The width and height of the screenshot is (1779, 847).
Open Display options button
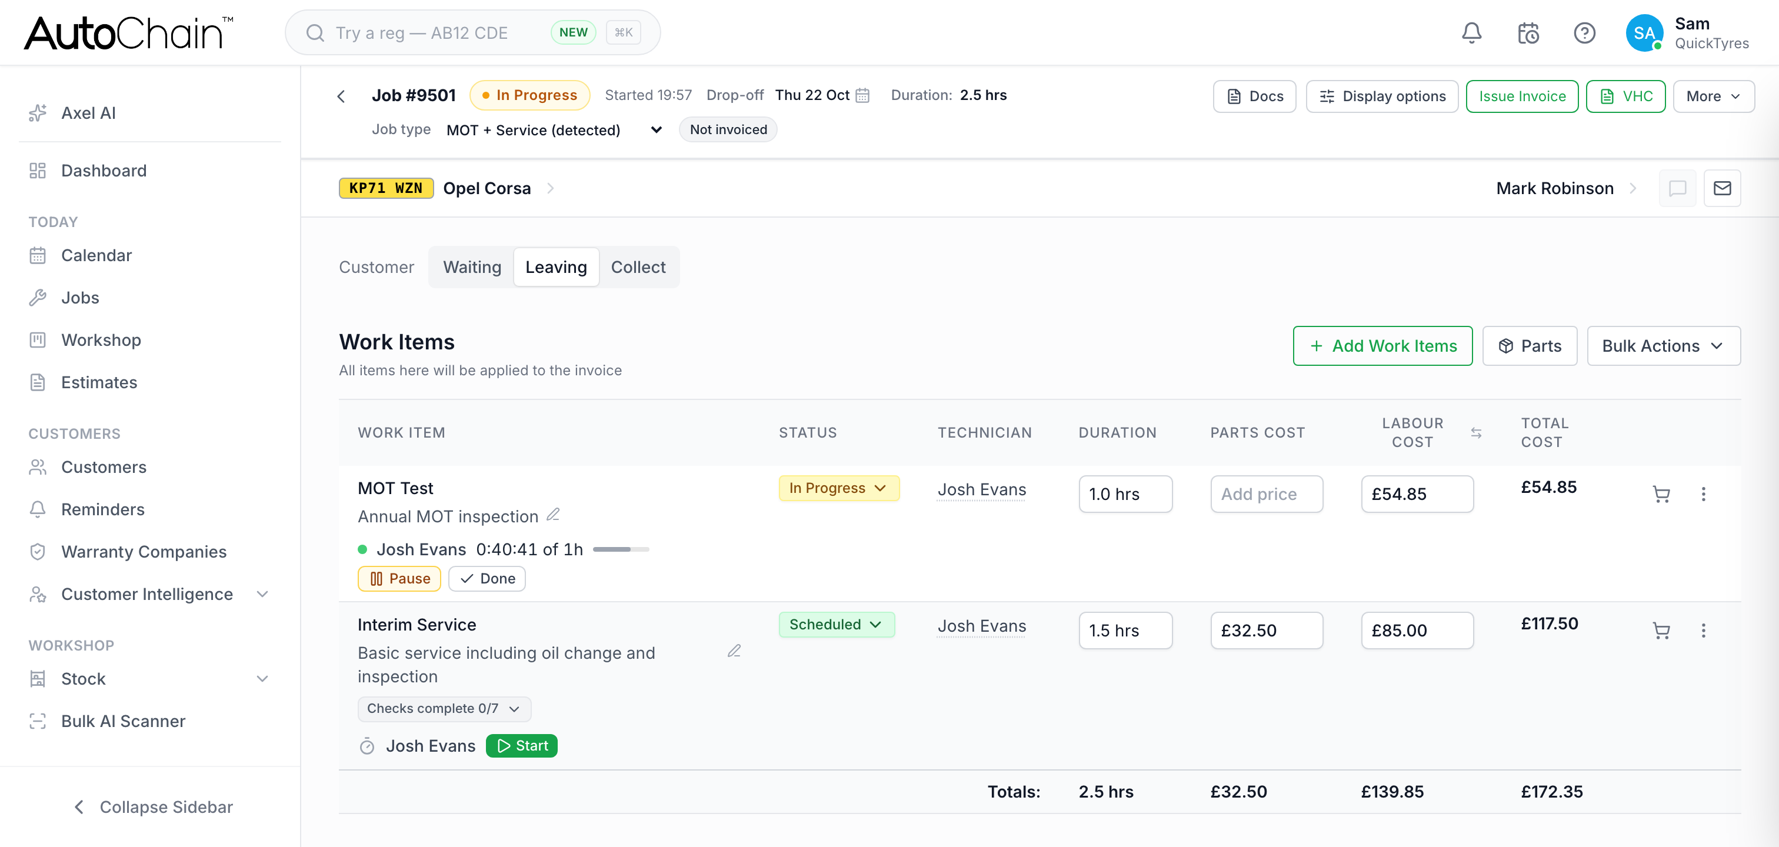pos(1381,96)
